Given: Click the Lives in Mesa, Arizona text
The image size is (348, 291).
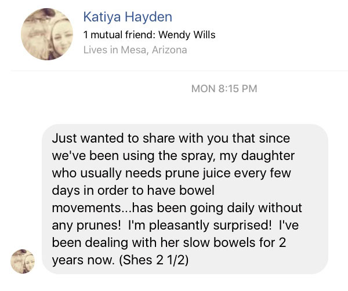Looking at the screenshot, I should coord(135,50).
